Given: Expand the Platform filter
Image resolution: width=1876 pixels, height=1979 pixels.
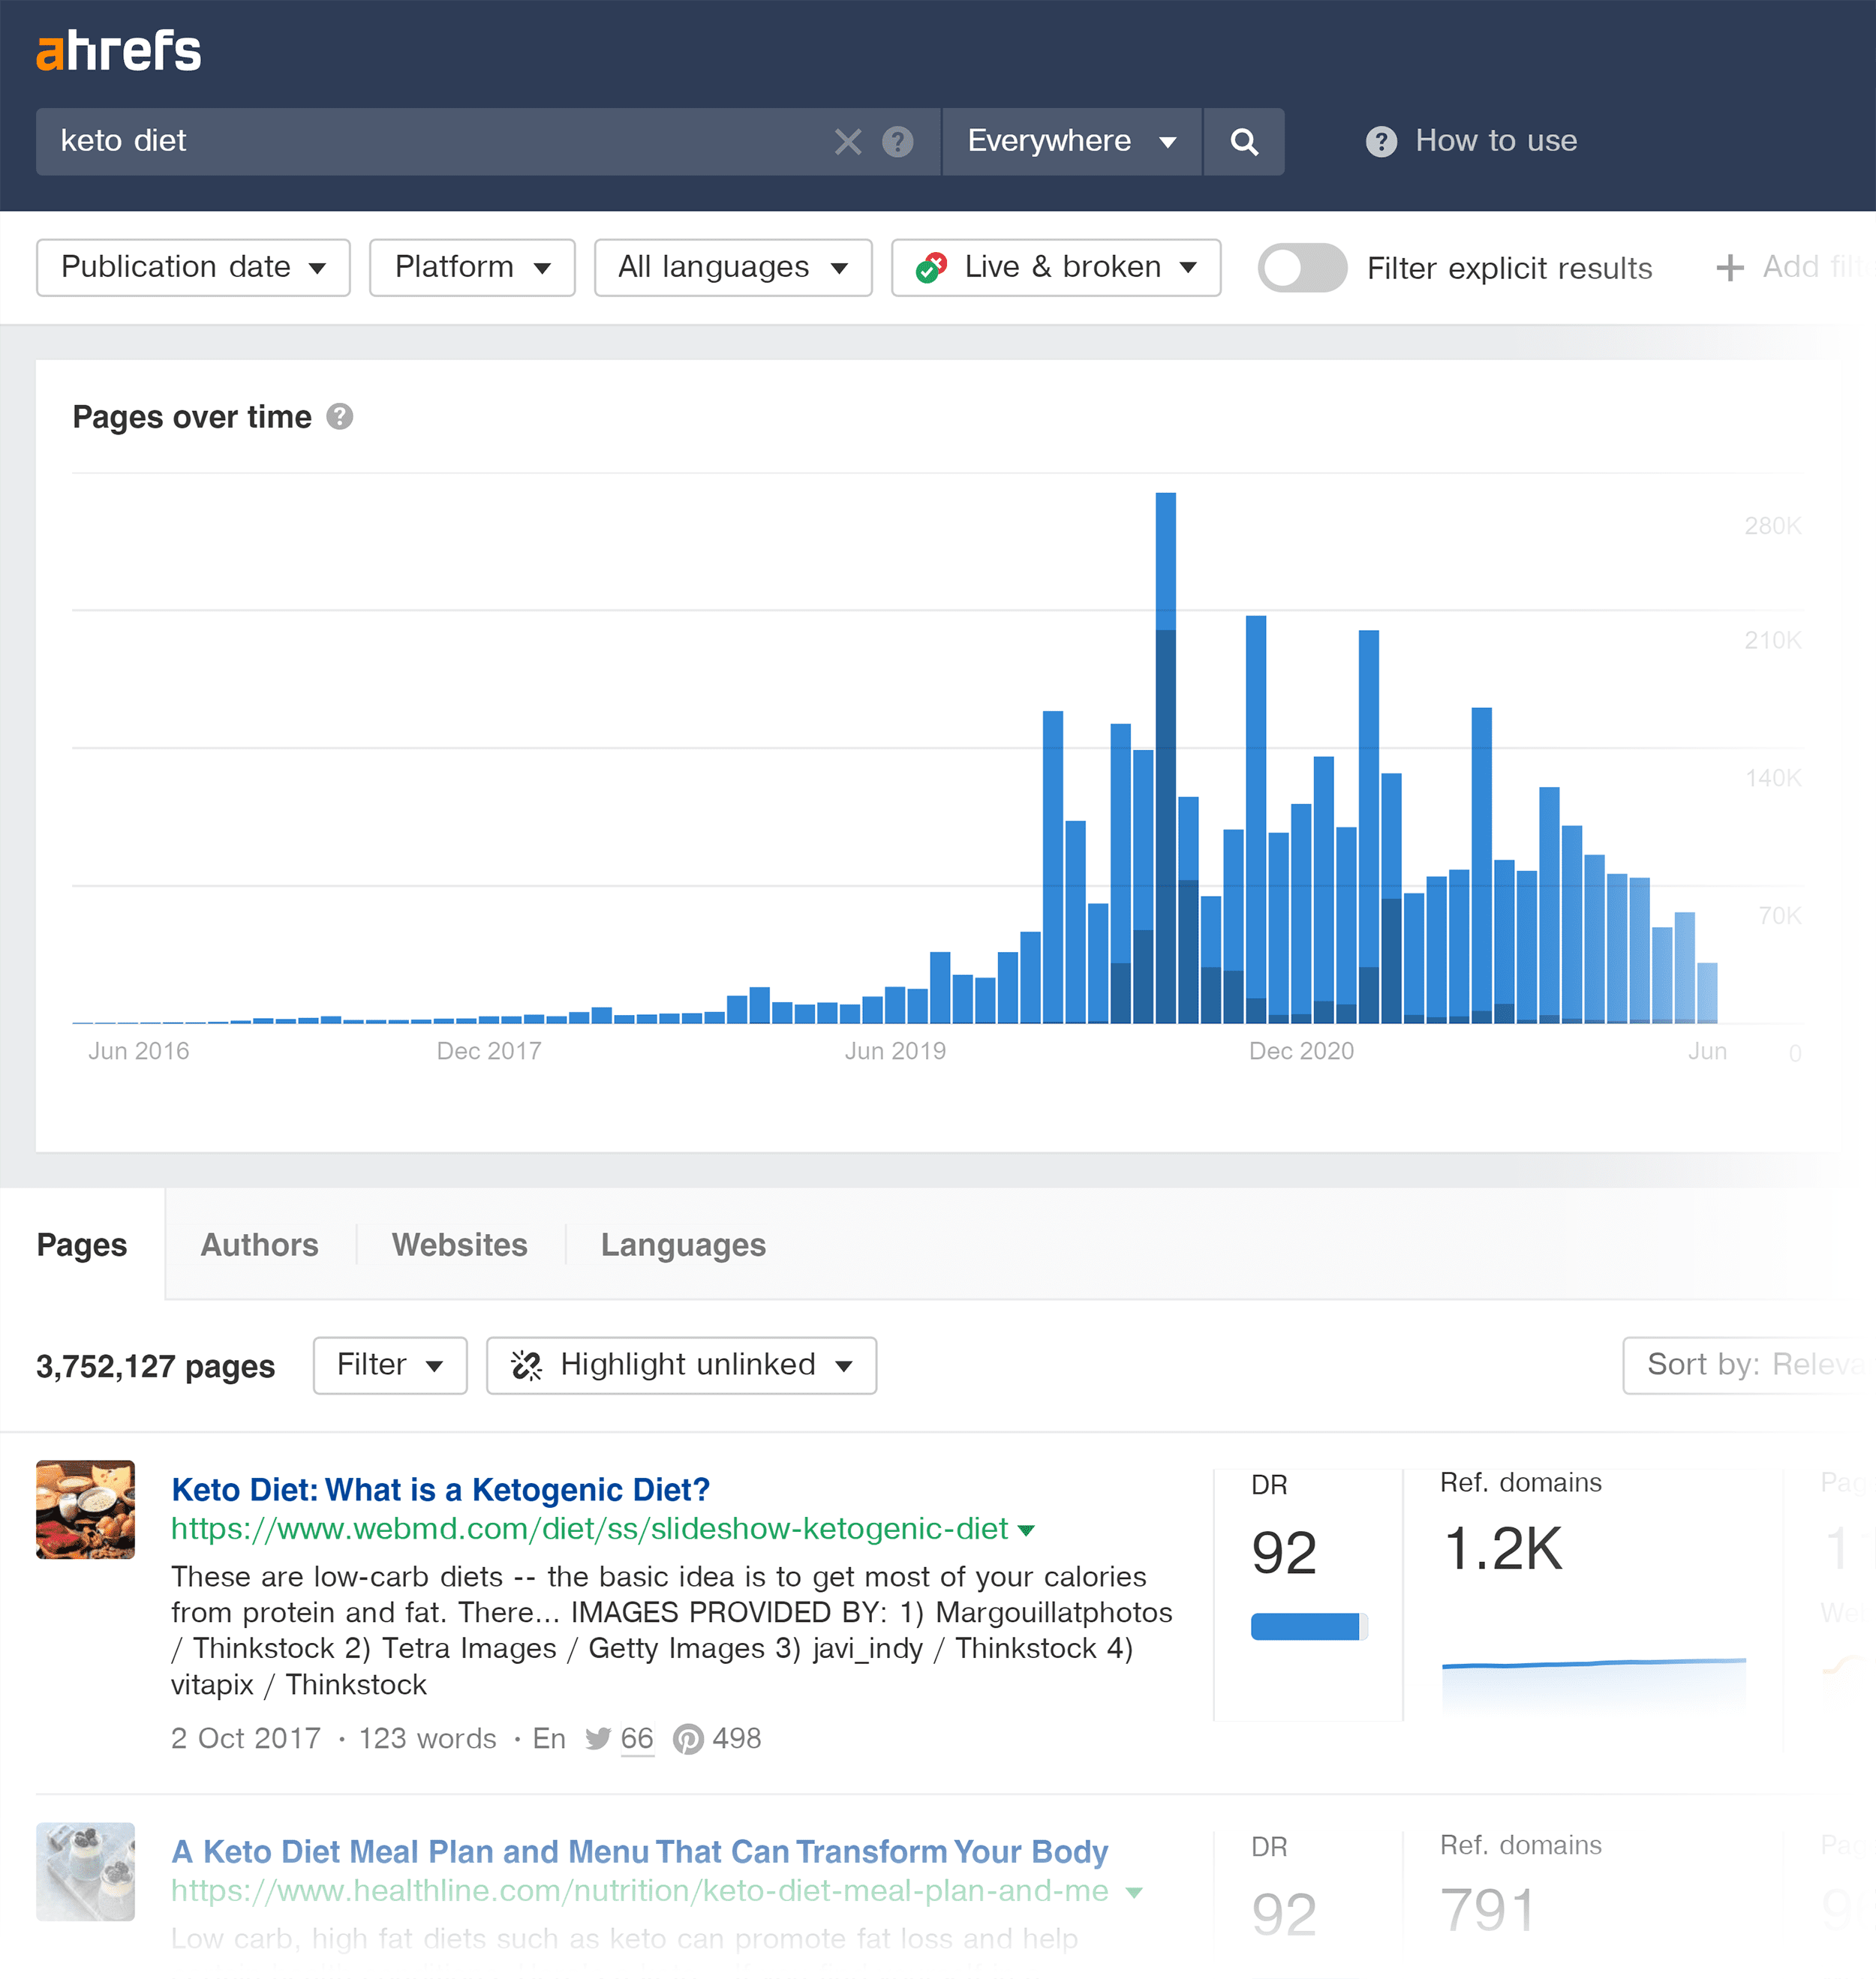Looking at the screenshot, I should click(x=472, y=268).
